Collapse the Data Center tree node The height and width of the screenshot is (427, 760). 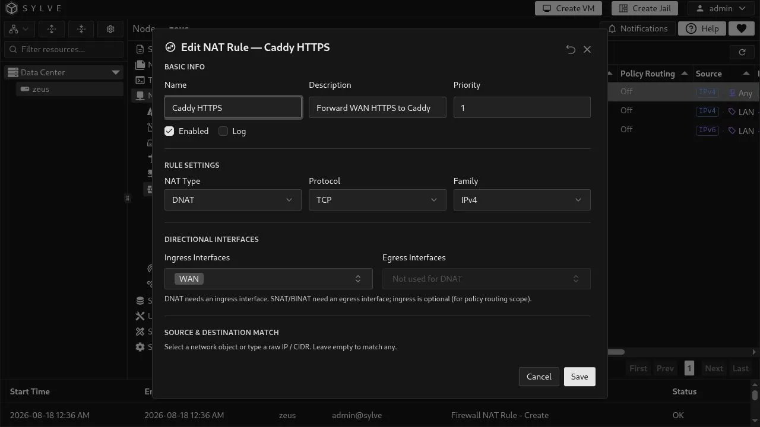[x=115, y=72]
